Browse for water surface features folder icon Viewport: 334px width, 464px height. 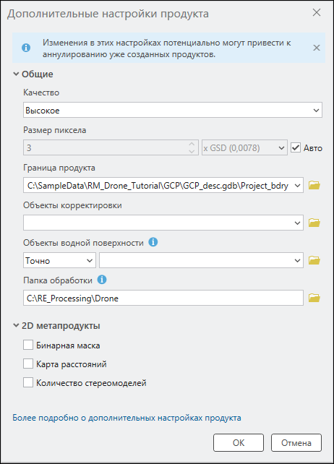pos(314,260)
